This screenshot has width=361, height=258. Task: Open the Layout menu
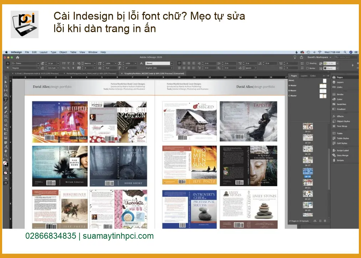pyautogui.click(x=44, y=52)
